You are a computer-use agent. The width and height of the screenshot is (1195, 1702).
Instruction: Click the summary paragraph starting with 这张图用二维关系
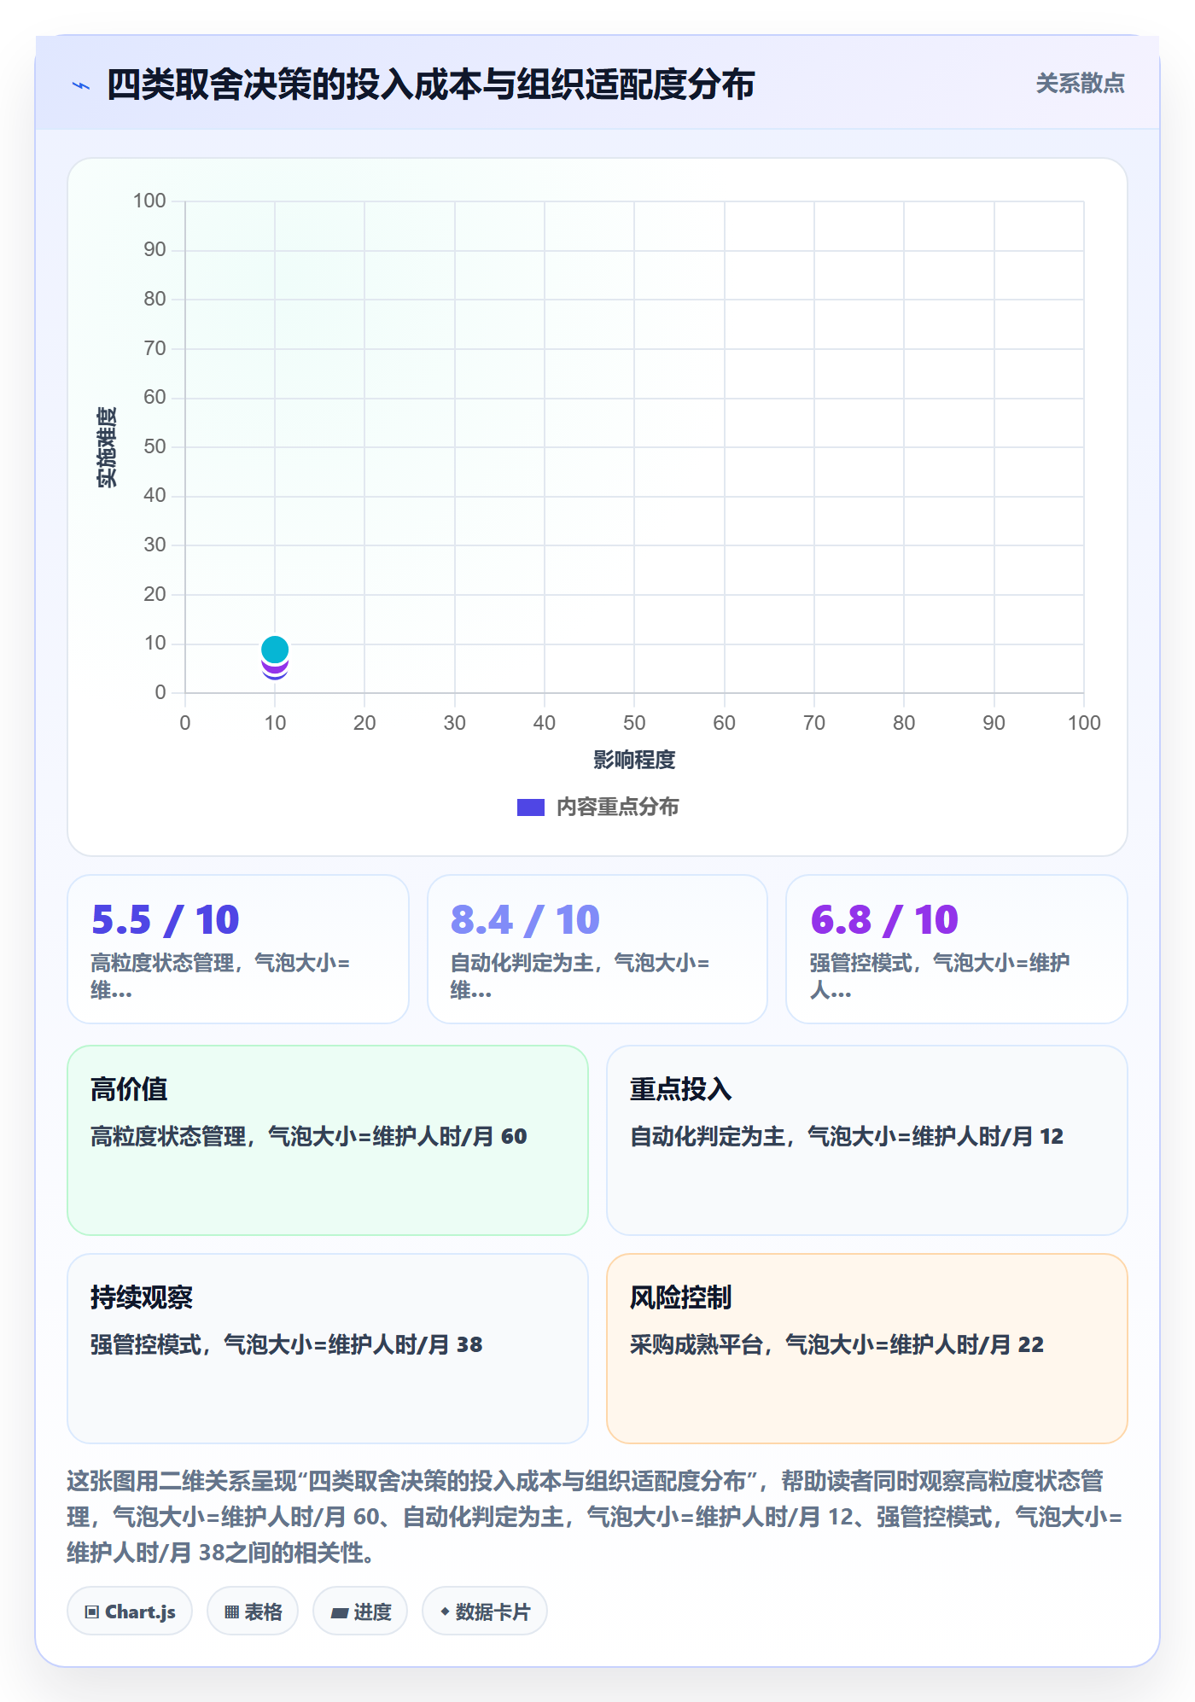(596, 1517)
